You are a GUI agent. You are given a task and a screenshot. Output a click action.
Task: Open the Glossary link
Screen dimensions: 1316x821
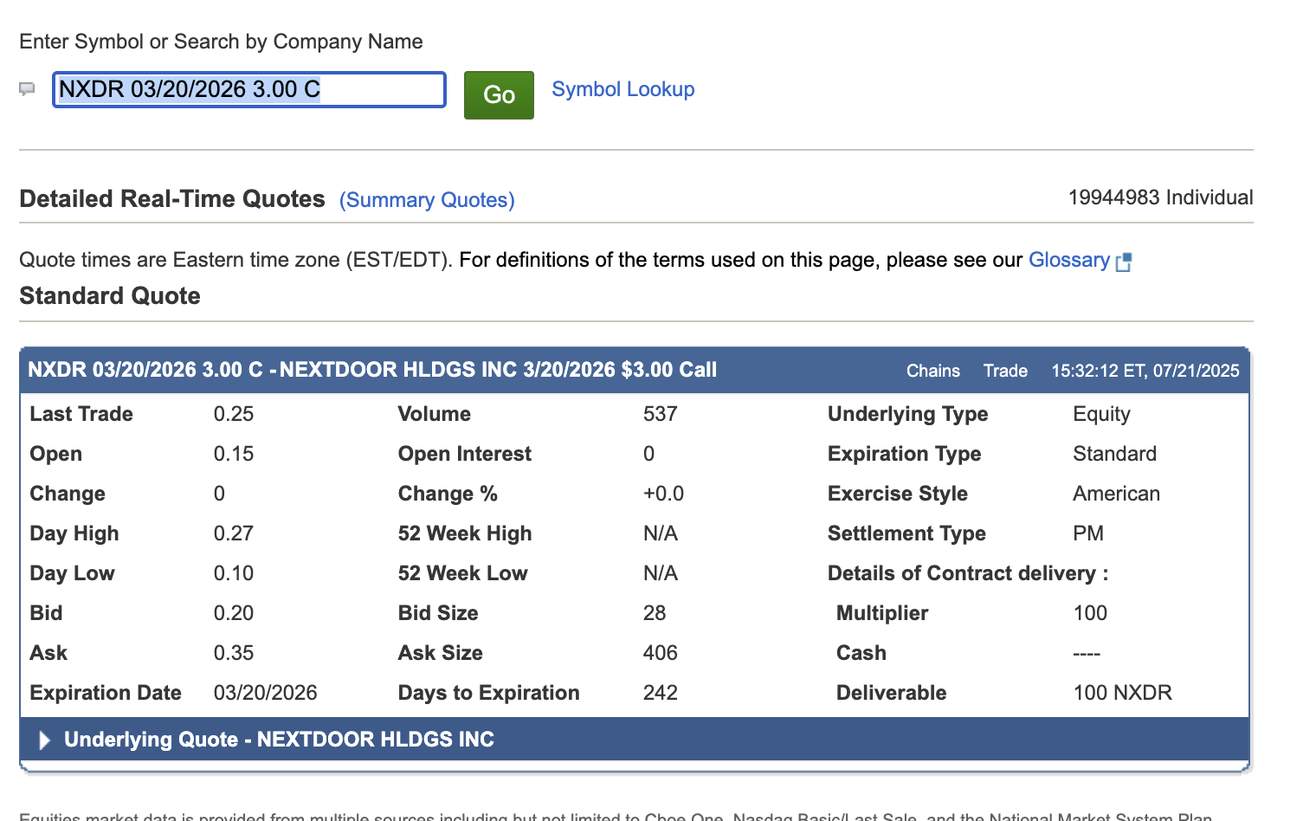pos(1069,260)
